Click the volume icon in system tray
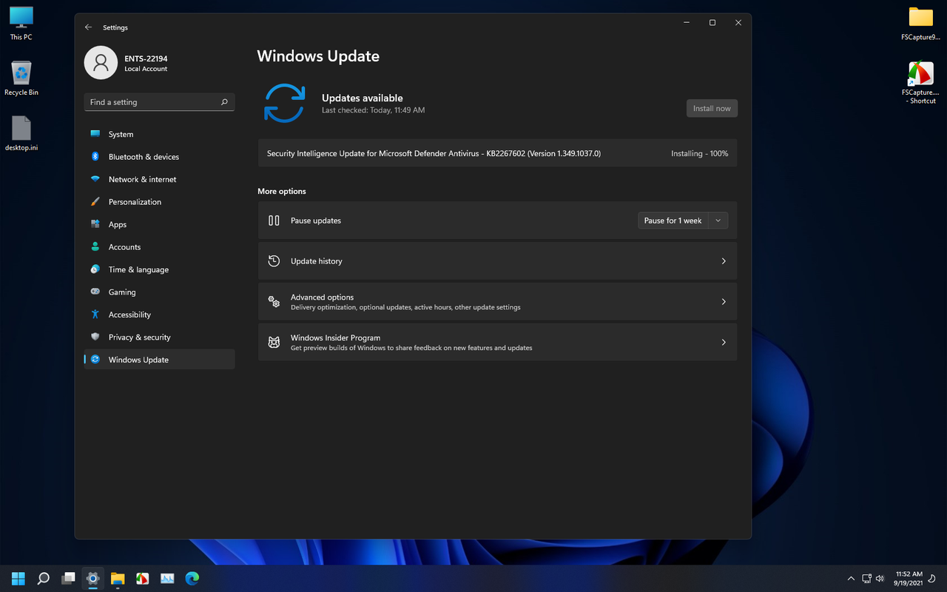The image size is (947, 592). click(880, 578)
